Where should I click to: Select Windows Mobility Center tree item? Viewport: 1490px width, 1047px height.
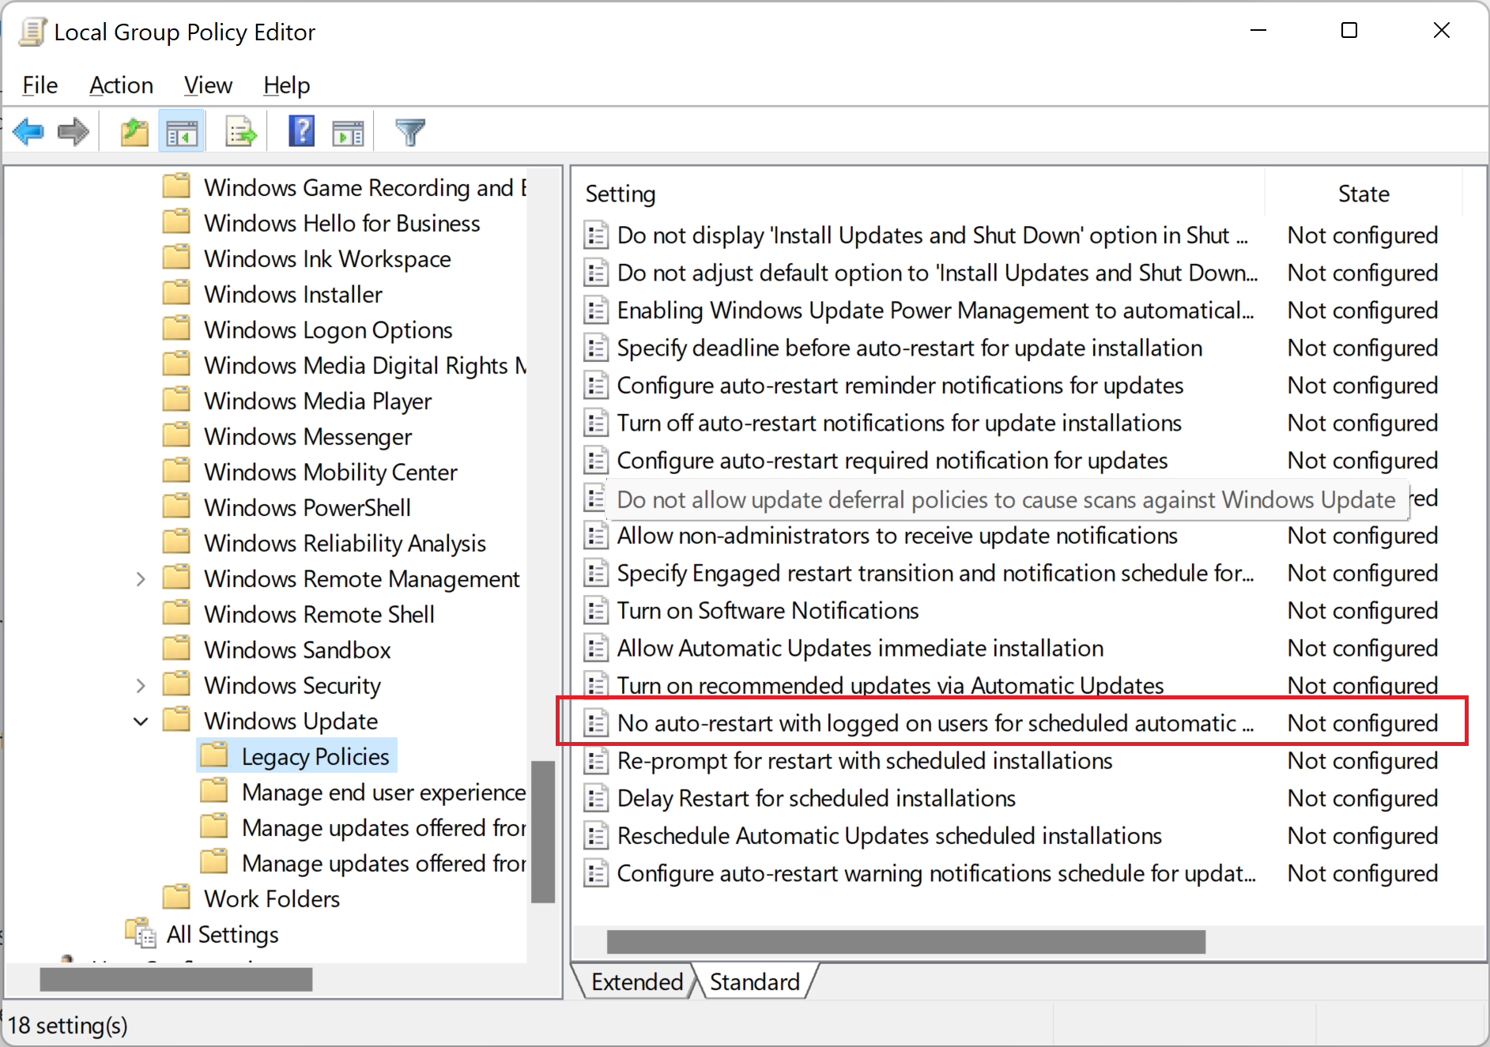pyautogui.click(x=330, y=473)
